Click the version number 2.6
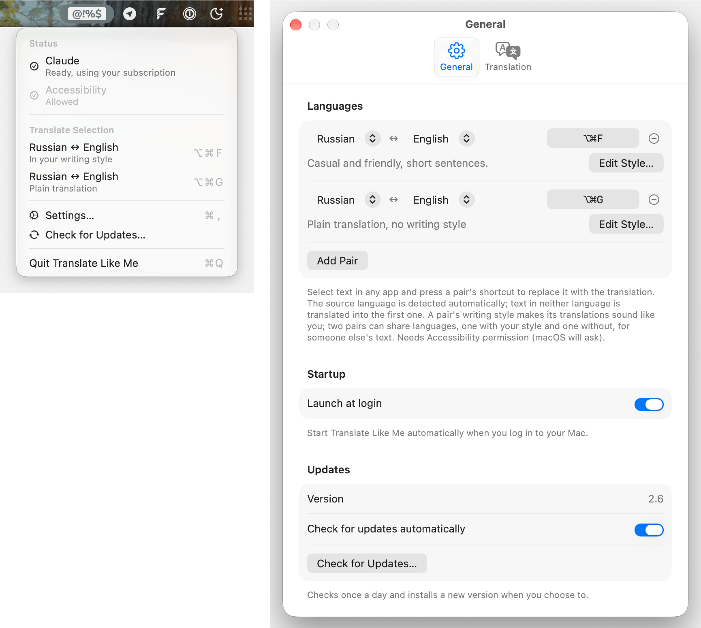Viewport: 701px width, 628px height. coord(656,498)
